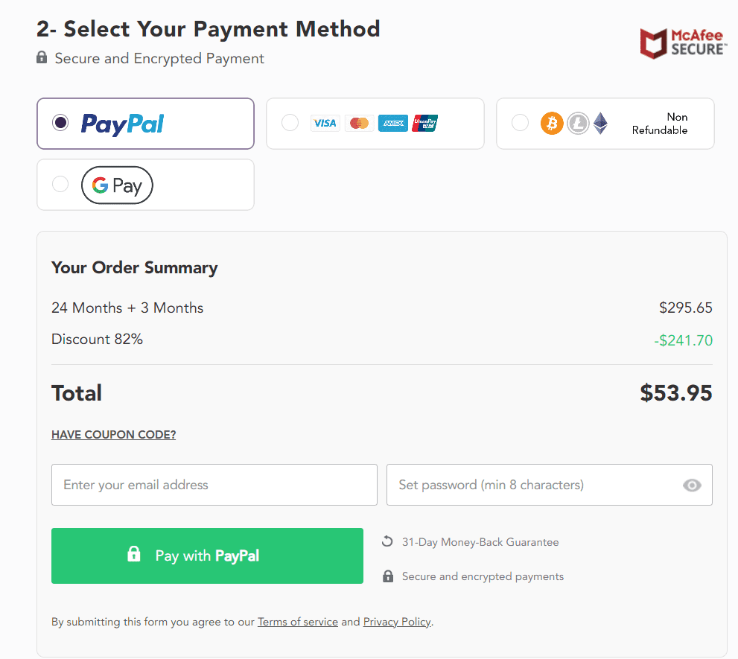
Task: Click the Litecoin icon
Action: tap(578, 123)
